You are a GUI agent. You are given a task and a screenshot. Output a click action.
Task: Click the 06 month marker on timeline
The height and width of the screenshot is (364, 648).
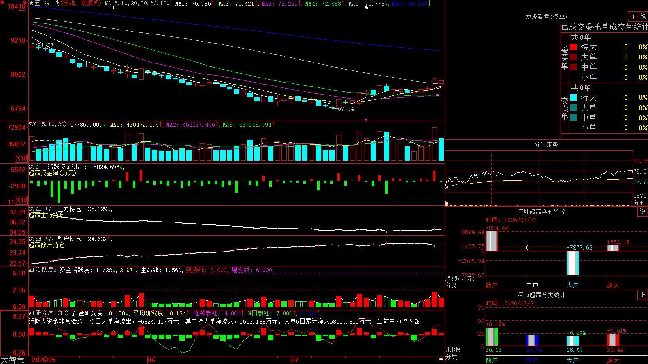point(151,360)
